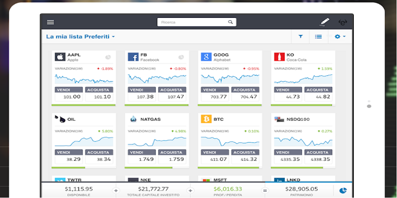
Task: Click pie chart icon on AAPL card
Action: 108,57
